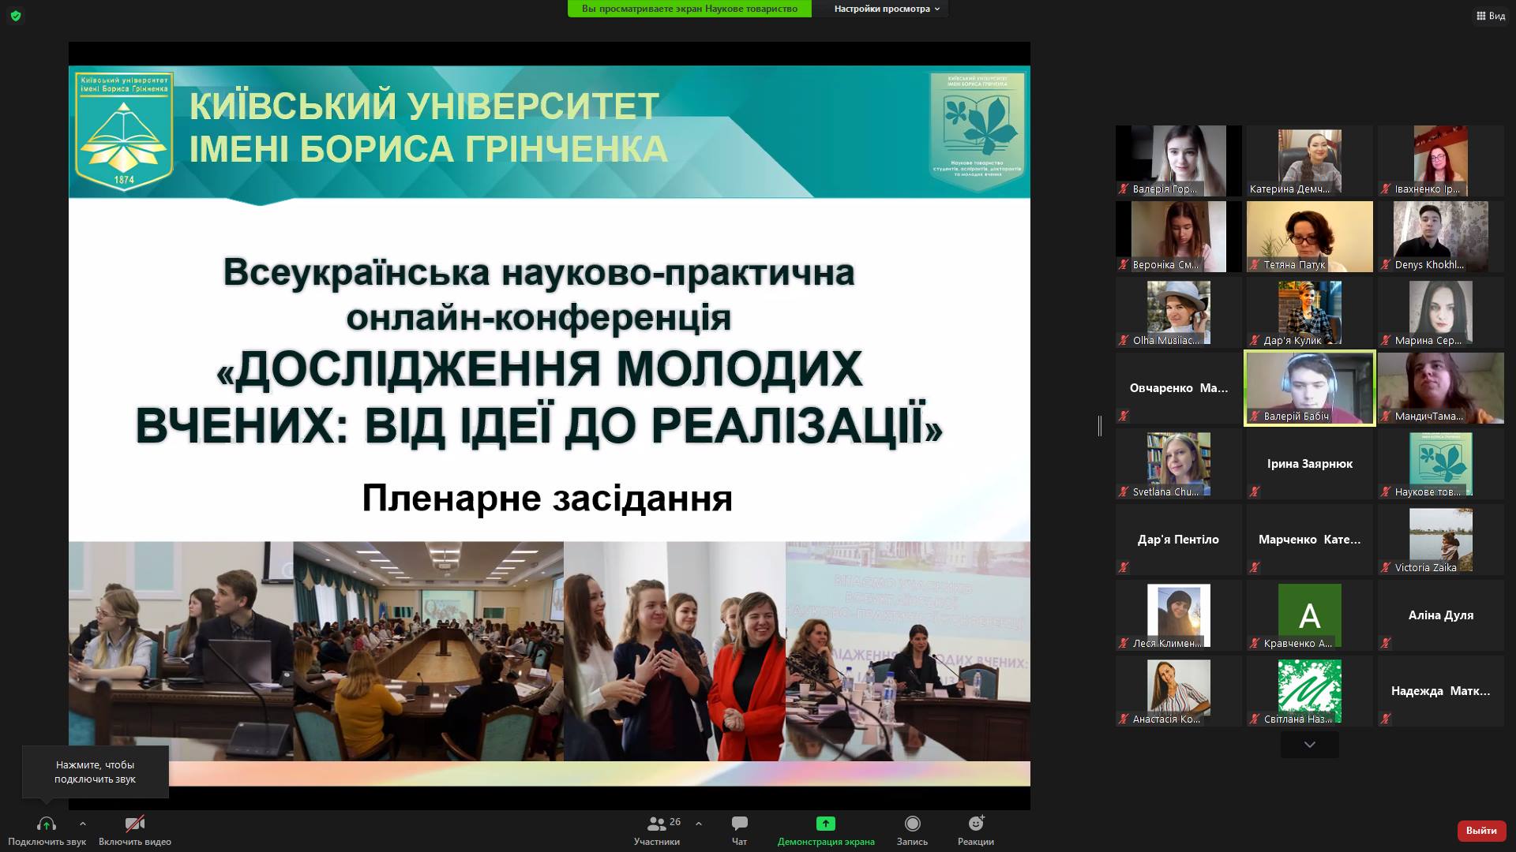Image resolution: width=1516 pixels, height=852 pixels.
Task: Click muted mic icon on Ірина Заярнюк tile
Action: point(1255,491)
